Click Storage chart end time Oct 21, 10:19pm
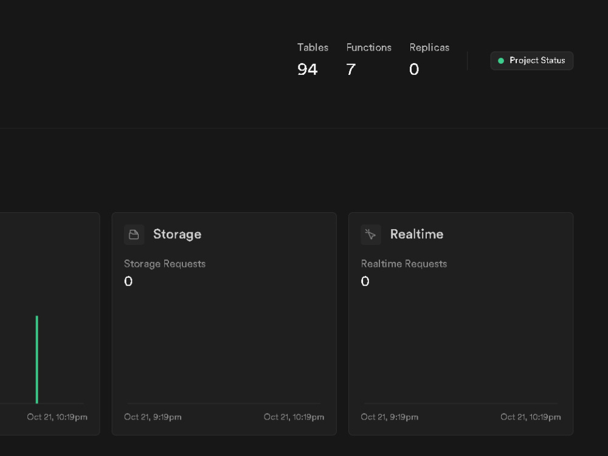 tap(294, 417)
